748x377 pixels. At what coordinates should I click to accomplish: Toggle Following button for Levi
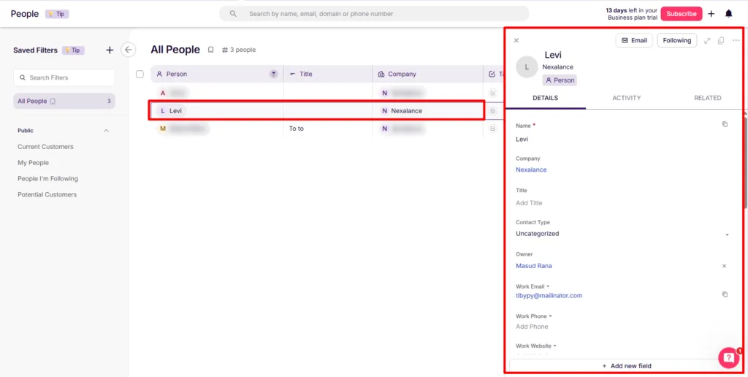[x=677, y=41]
